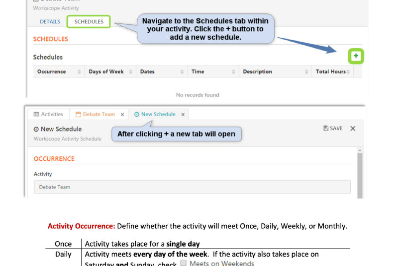Click the Occurrence column header
The image size is (396, 266).
[x=52, y=72]
